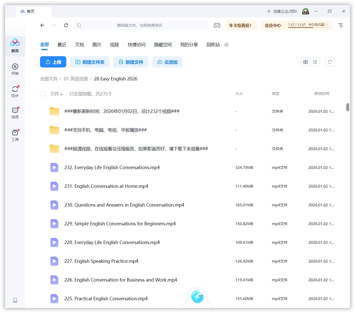Click the tab settings gear after 回收站
Image resolution: width=355 pixels, height=313 pixels.
point(226,45)
